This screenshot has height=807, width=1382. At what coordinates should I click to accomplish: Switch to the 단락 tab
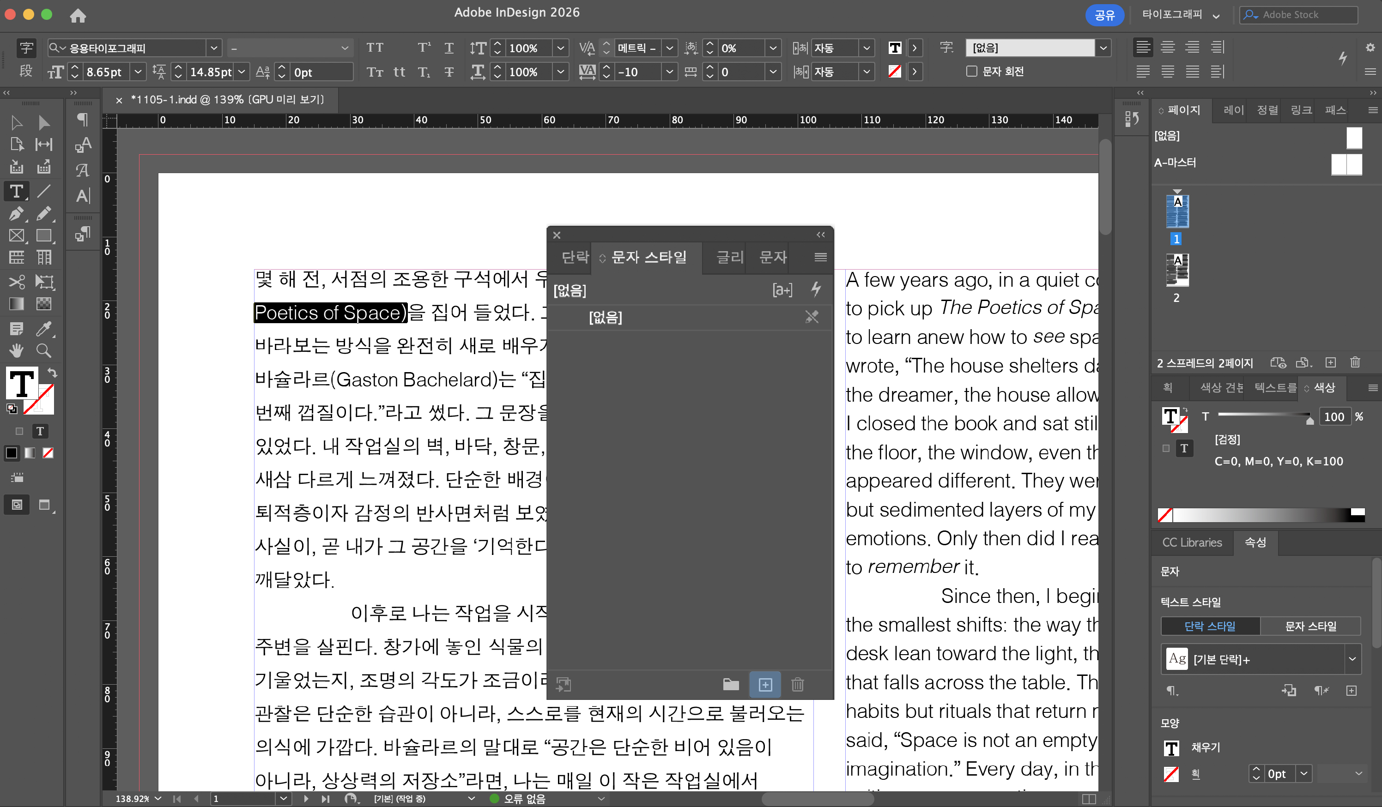point(575,257)
